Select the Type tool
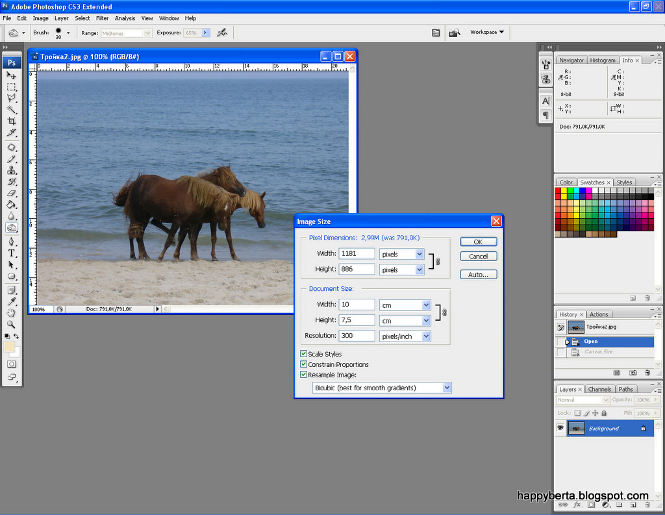 pos(12,253)
